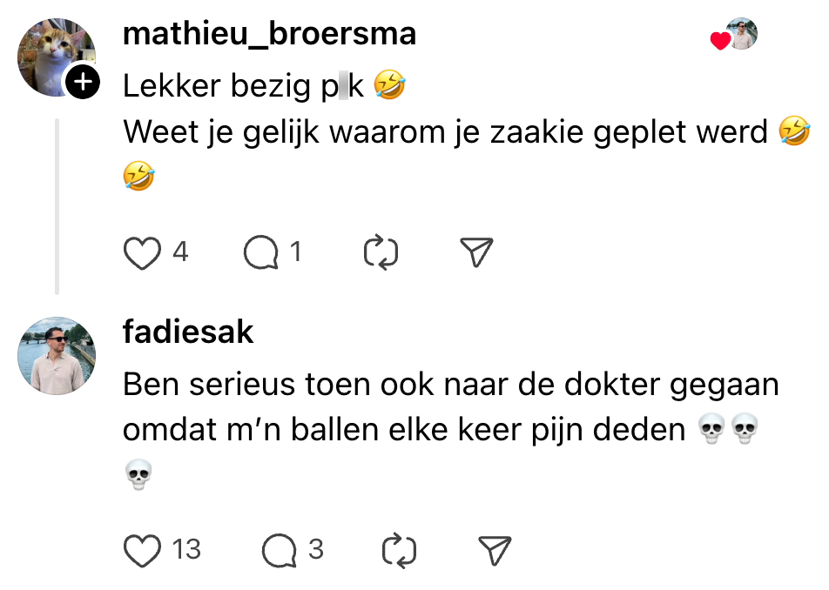Like fadiesak's reply with the heart icon
The width and height of the screenshot is (829, 590).
pos(144,551)
